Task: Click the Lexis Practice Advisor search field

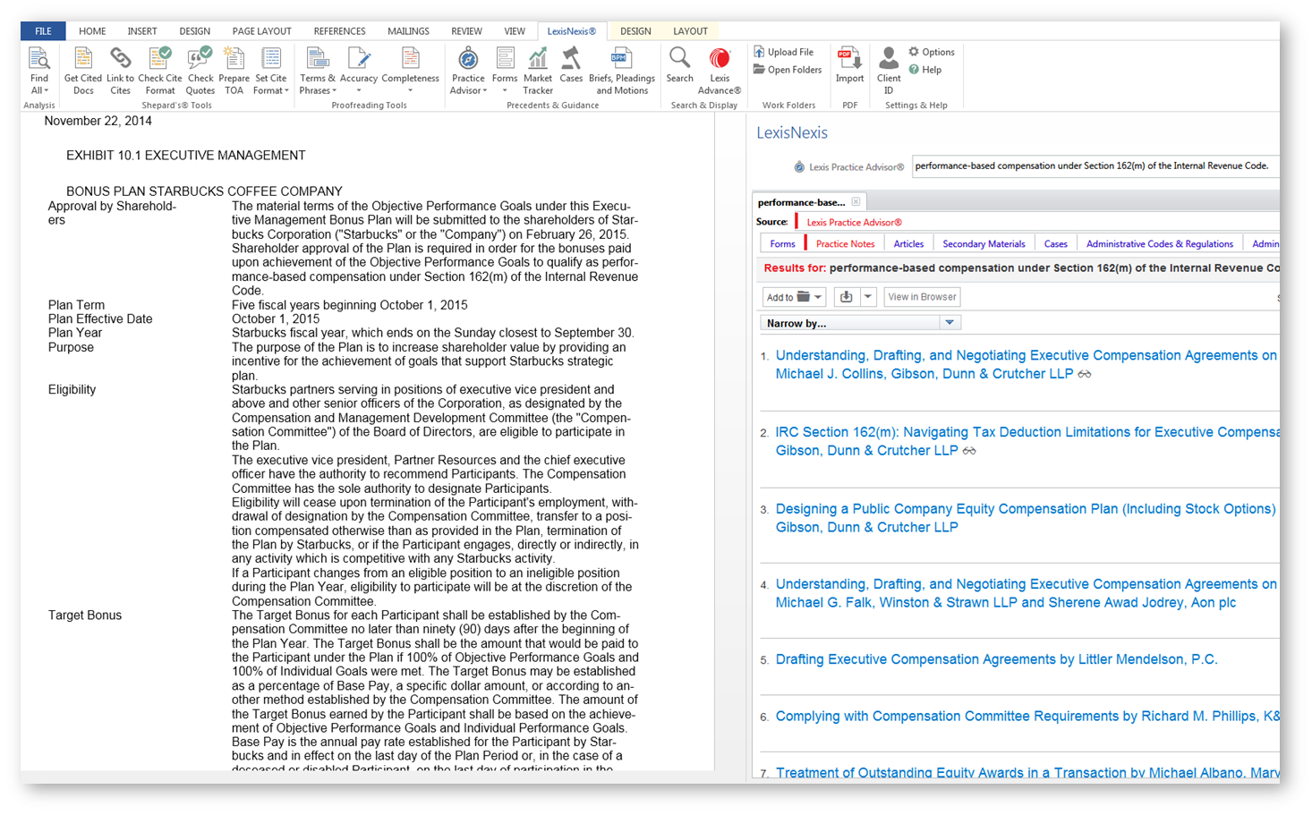Action: pyautogui.click(x=1095, y=166)
